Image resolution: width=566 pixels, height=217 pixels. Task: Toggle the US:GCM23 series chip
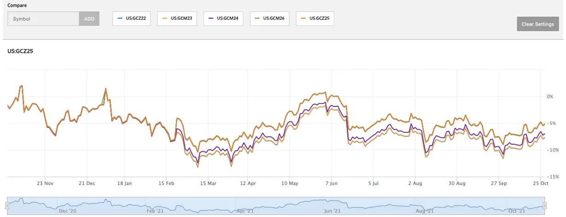[x=178, y=18]
